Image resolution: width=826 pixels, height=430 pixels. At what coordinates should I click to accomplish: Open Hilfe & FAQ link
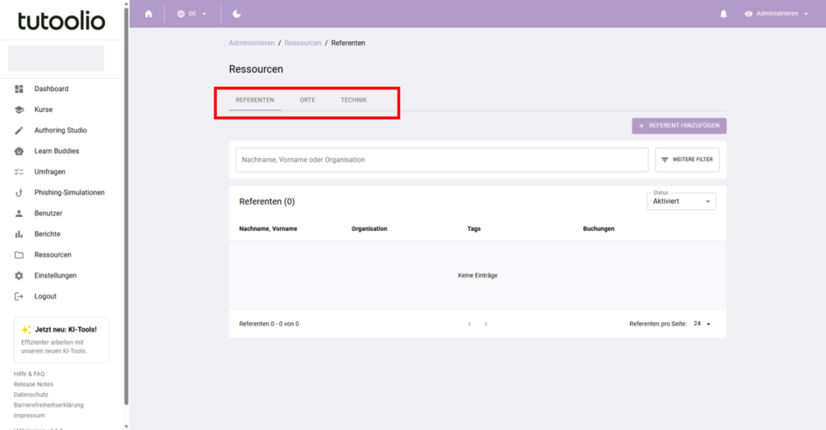pyautogui.click(x=29, y=374)
